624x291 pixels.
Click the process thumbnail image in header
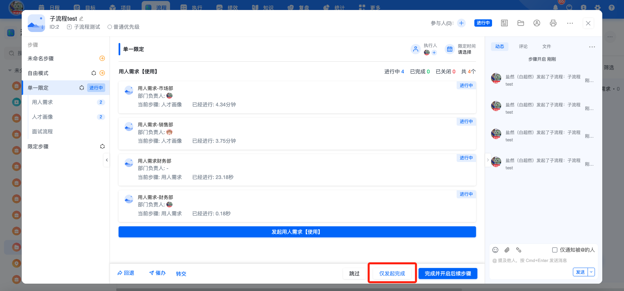click(x=36, y=23)
